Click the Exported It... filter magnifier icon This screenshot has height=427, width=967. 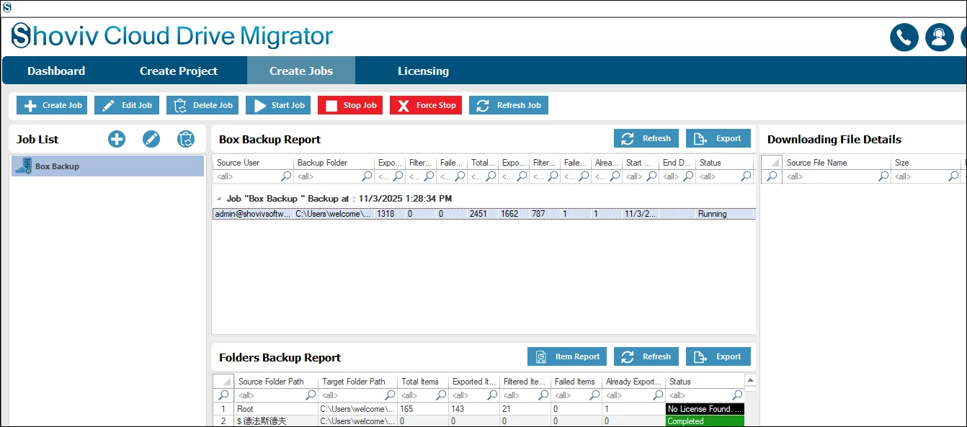tap(491, 395)
